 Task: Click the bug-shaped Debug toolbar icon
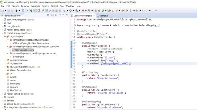pos(64,11)
